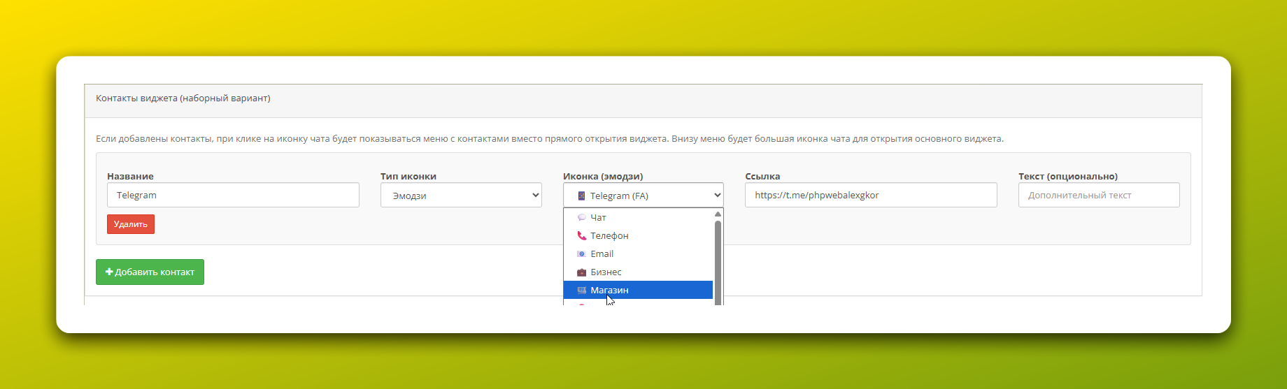The width and height of the screenshot is (1287, 389).
Task: Choose the Чат option from the list
Action: point(599,218)
